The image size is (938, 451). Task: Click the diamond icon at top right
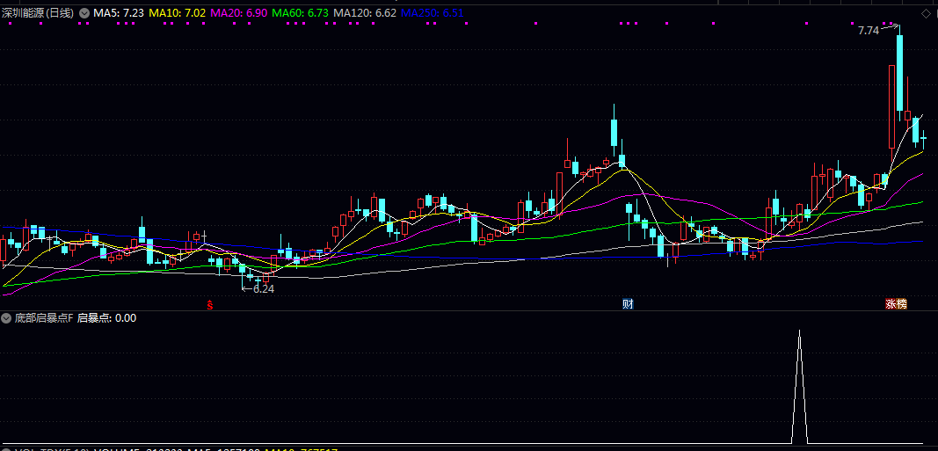click(x=926, y=13)
